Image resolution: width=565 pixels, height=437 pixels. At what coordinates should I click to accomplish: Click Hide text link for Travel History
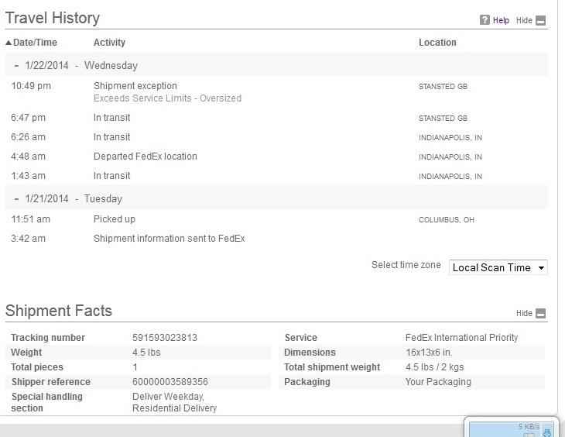(x=524, y=21)
